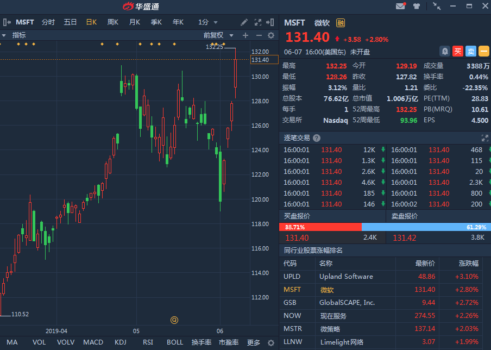
Task: Click the skin theme shirt icon
Action: point(417,7)
